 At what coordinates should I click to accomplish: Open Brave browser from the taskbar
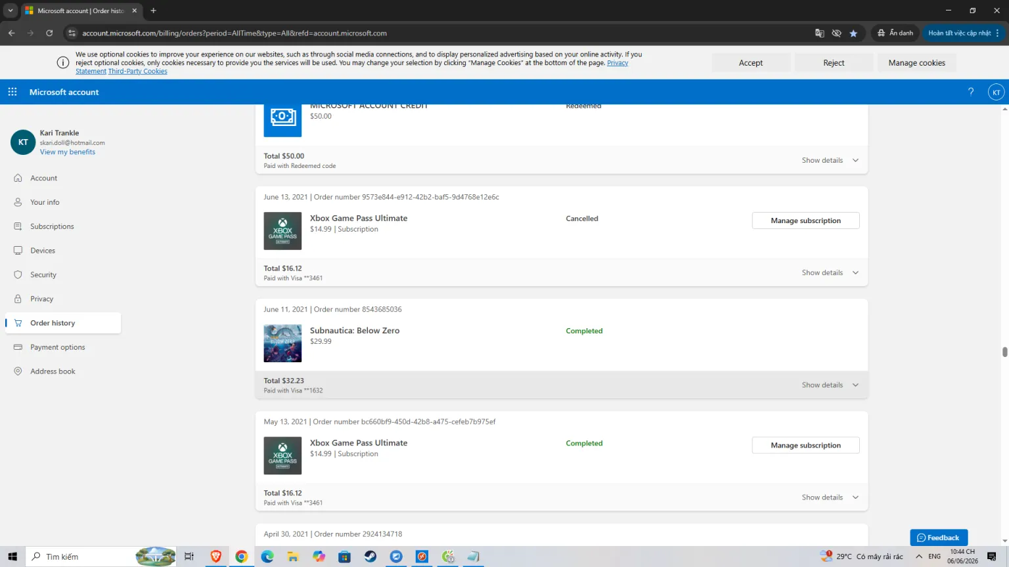(x=215, y=556)
